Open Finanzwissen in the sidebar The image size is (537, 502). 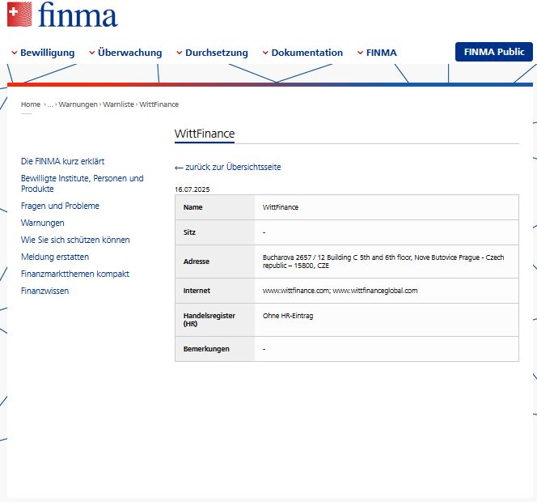[44, 291]
